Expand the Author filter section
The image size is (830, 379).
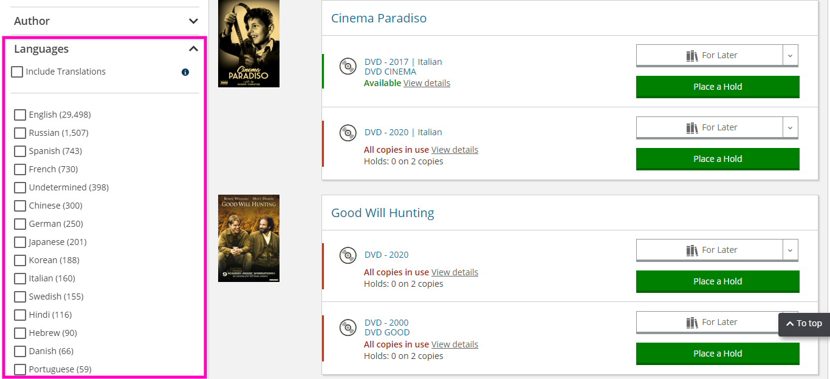click(x=193, y=21)
